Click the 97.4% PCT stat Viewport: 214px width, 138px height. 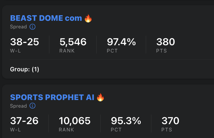[121, 42]
